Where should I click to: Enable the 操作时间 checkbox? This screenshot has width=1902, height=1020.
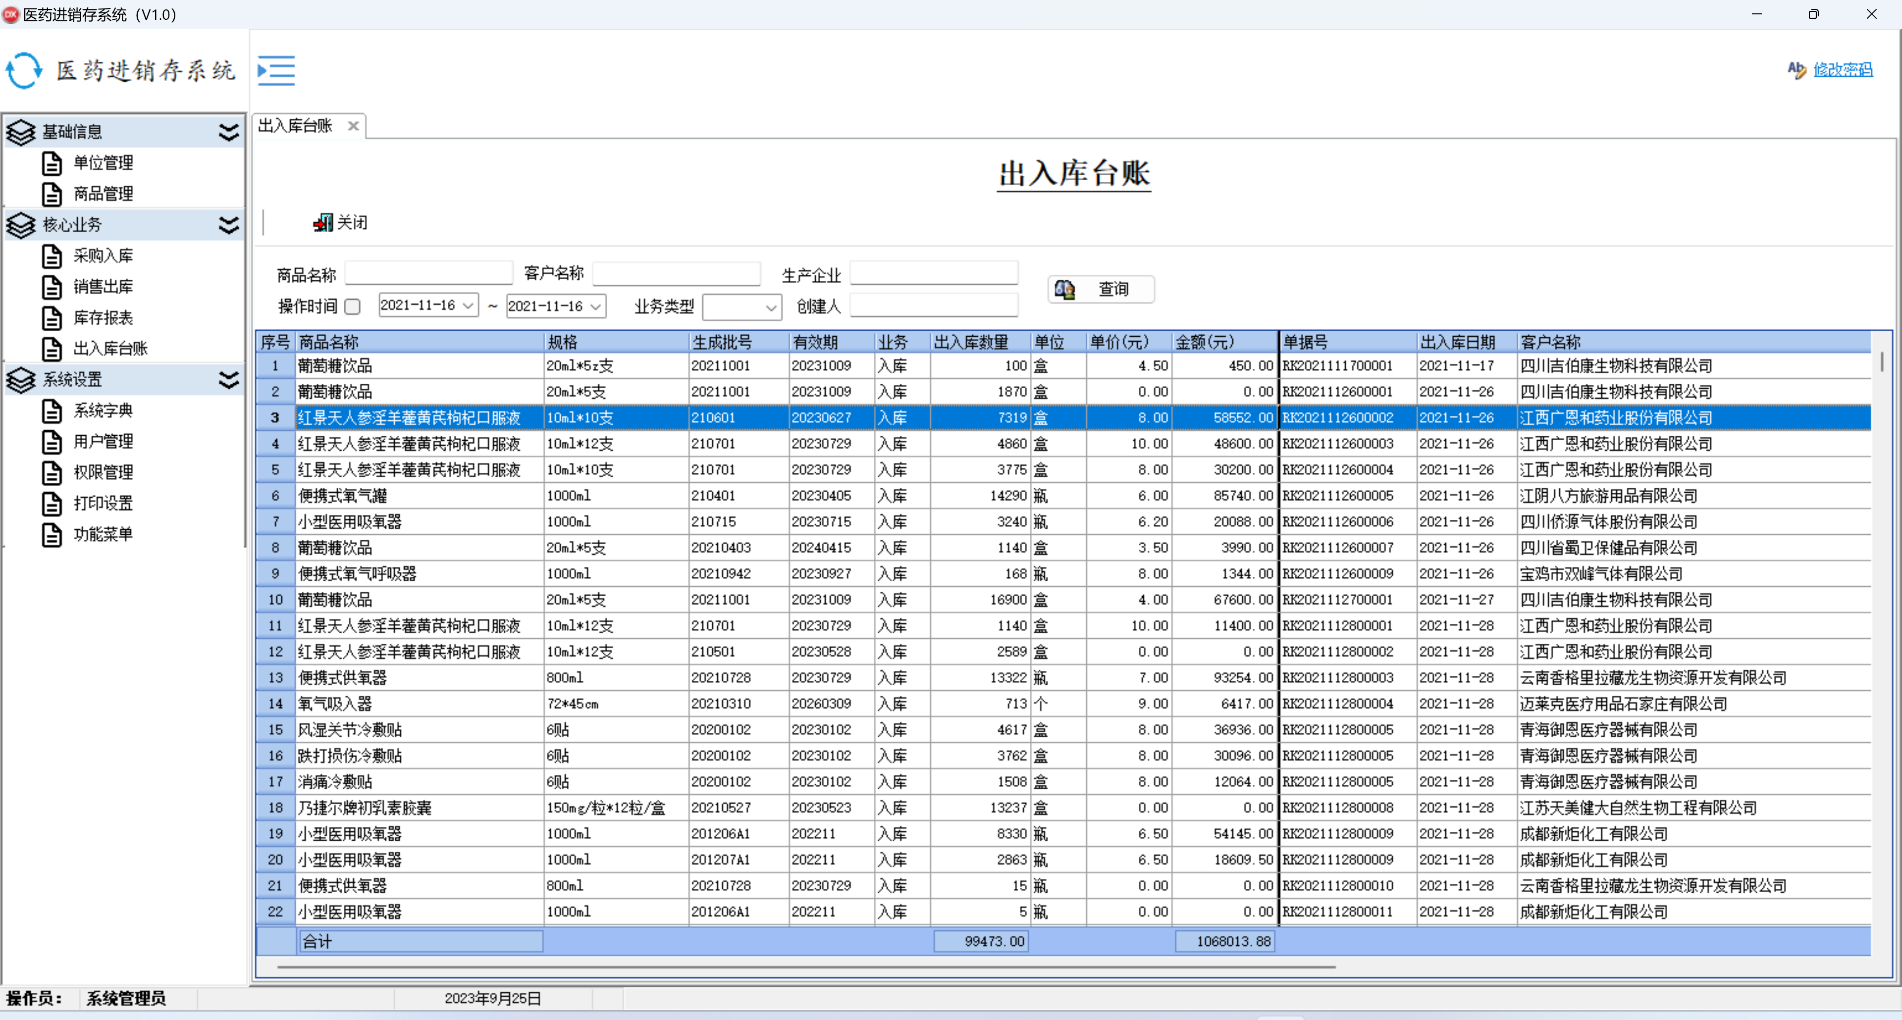point(353,306)
